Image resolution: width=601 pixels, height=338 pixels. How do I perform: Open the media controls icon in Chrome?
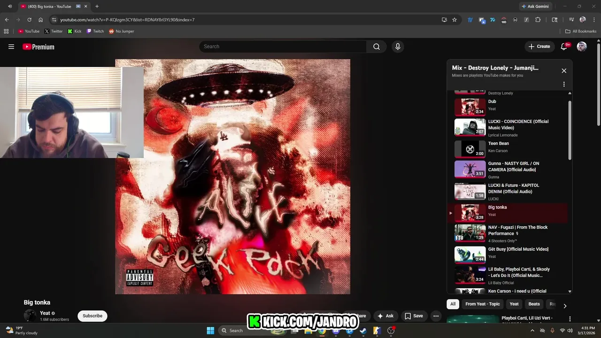[571, 20]
